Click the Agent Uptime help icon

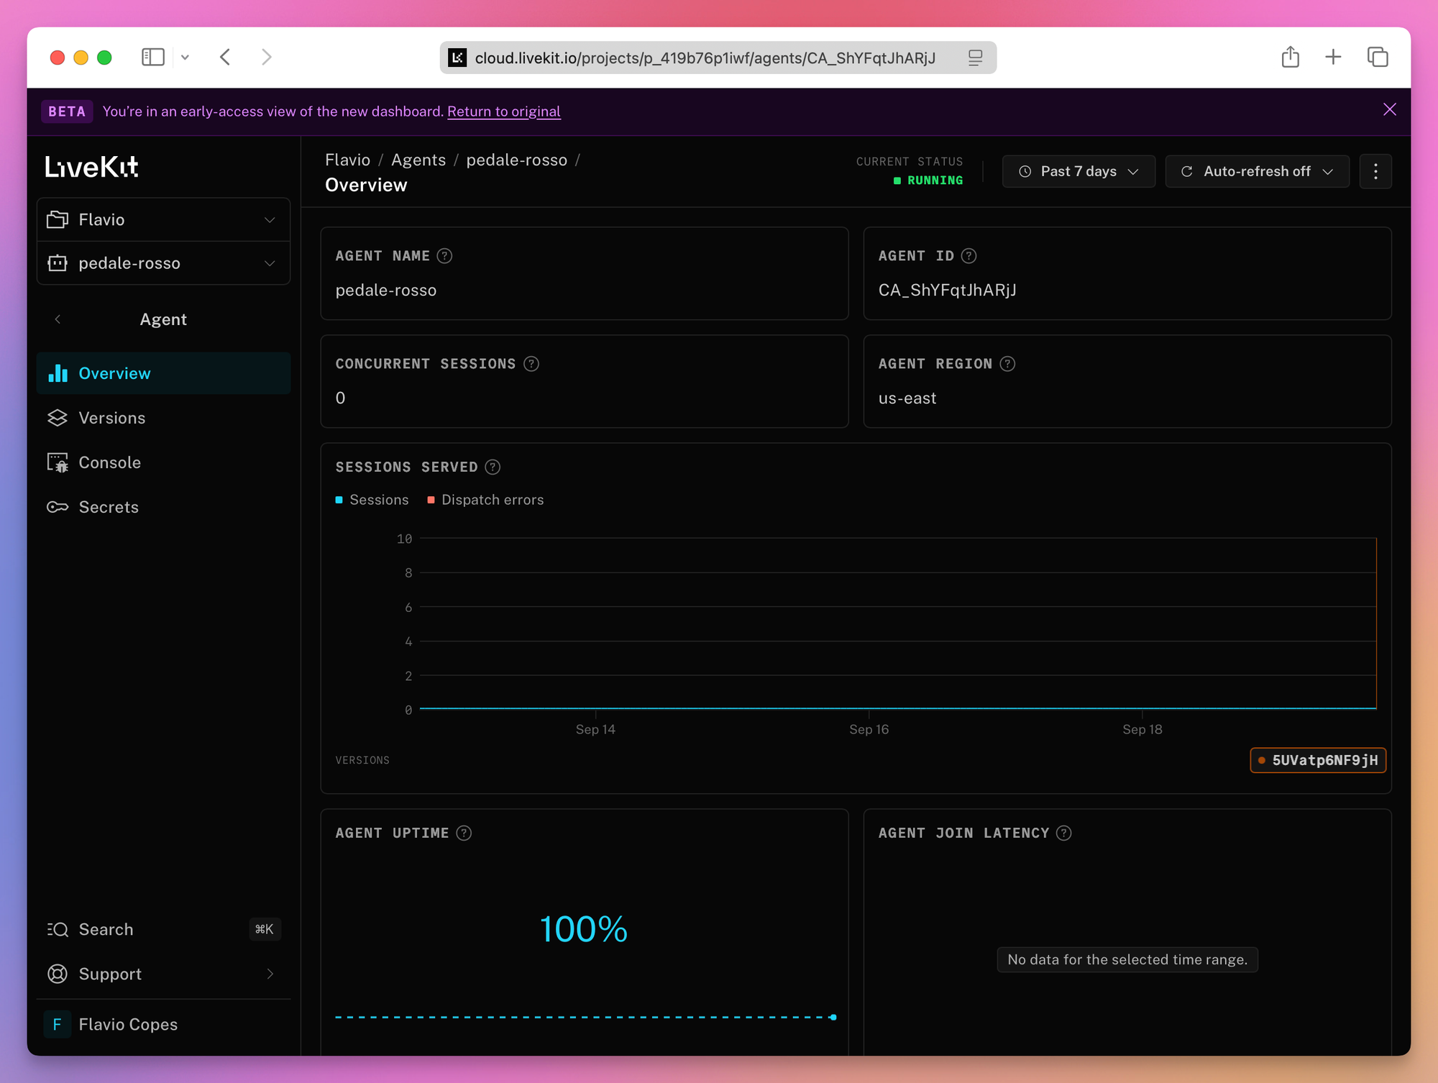464,833
